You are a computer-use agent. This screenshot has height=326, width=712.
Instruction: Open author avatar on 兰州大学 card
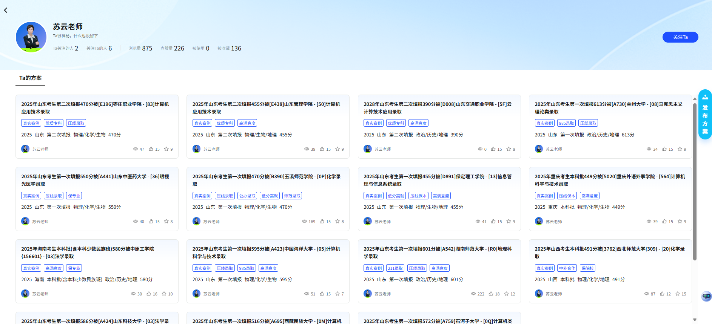click(x=539, y=149)
